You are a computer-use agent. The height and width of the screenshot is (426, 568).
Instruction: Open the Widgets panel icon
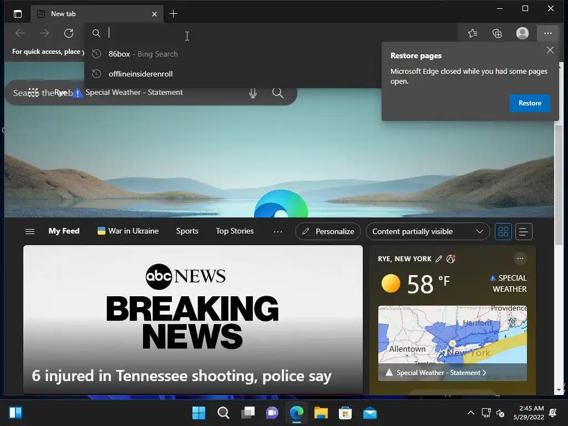click(16, 413)
